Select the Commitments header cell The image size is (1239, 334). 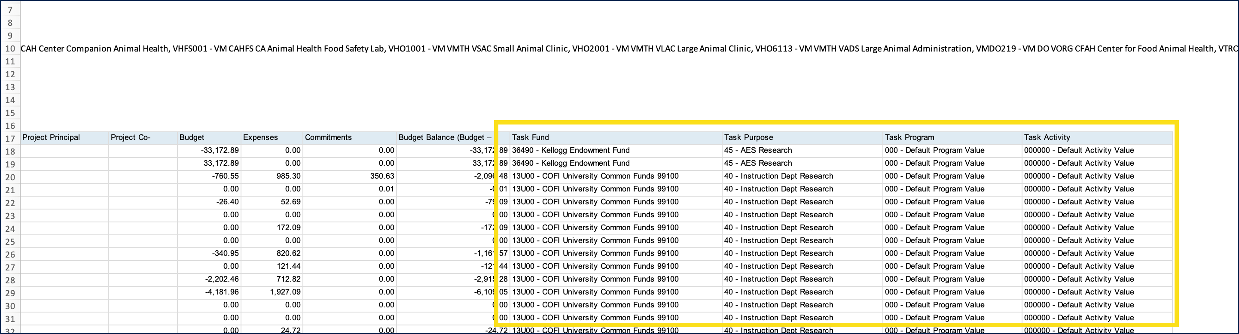tap(349, 137)
